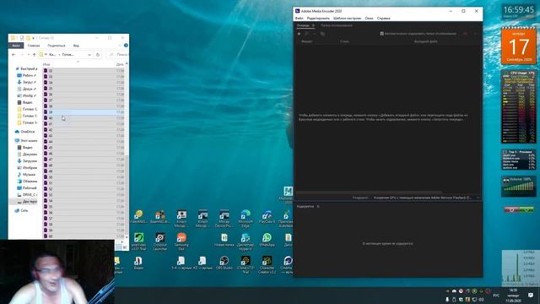Open the Главная ribbon tab in Explorer
The height and width of the screenshot is (304, 540).
(34, 46)
